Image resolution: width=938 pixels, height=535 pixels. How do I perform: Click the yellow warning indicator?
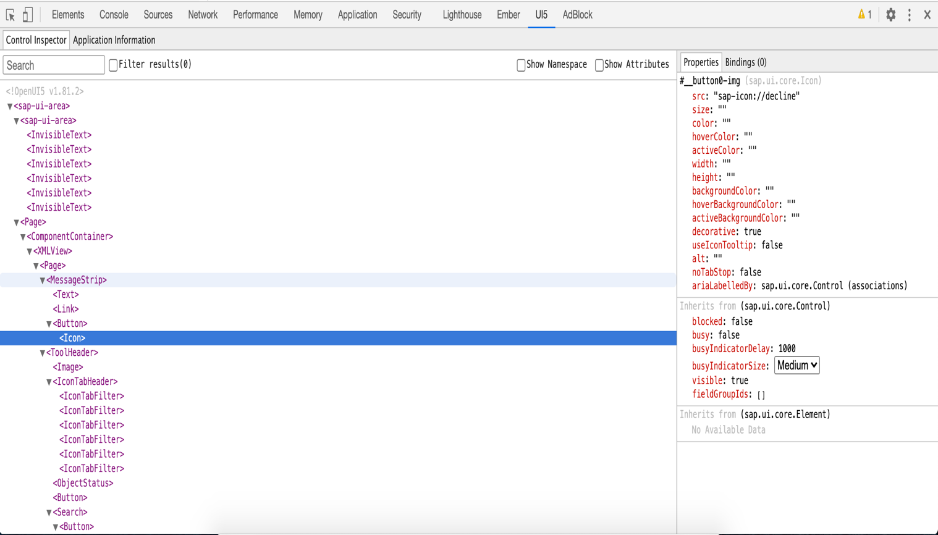point(863,14)
